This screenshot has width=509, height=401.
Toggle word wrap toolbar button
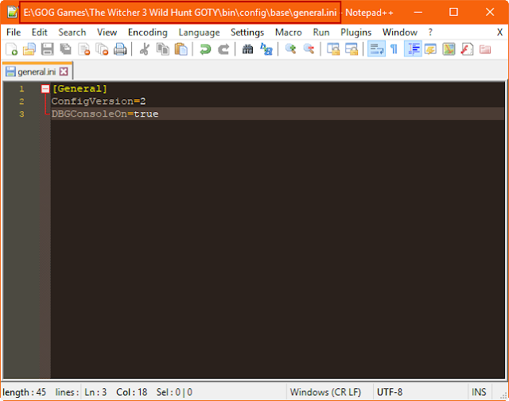click(376, 49)
